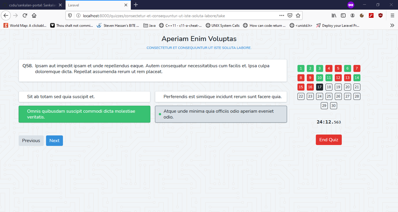
Task: Jump to question 4 in navigator
Action: pyautogui.click(x=329, y=69)
